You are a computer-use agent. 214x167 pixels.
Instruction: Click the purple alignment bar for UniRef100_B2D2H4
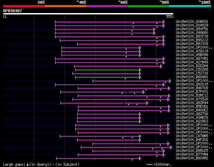pyautogui.click(x=117, y=66)
